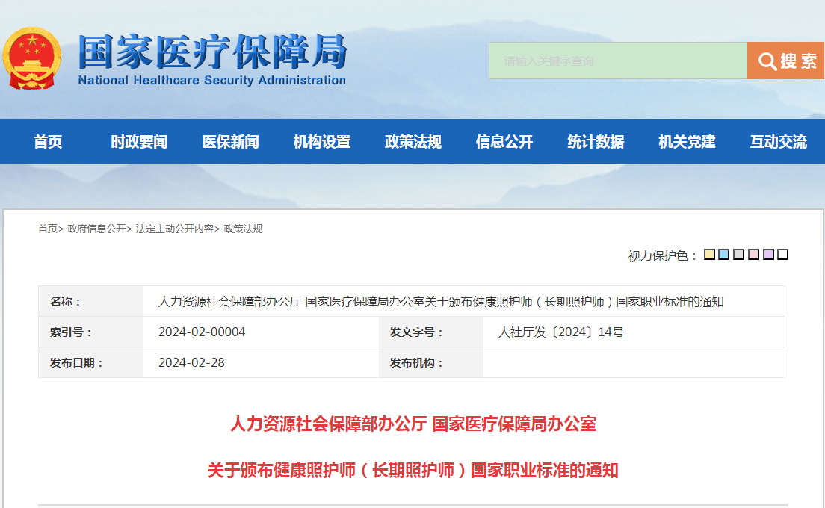Go to 首页 in the breadcrumb

47,229
